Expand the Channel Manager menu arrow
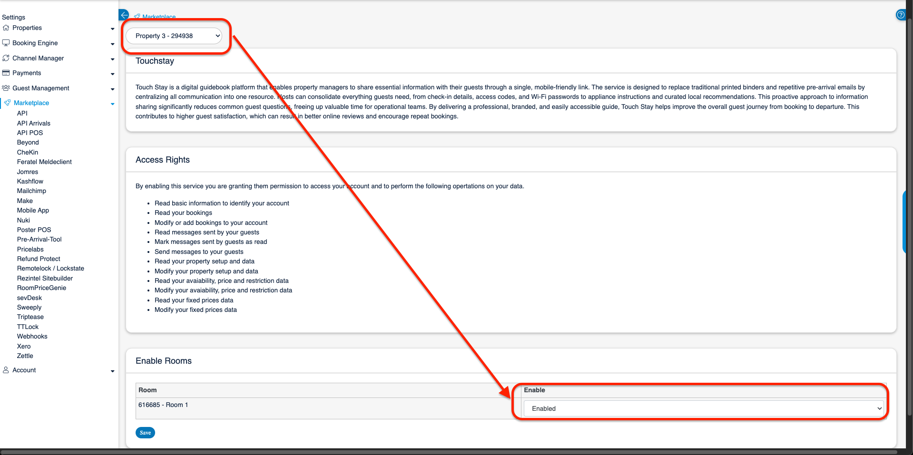This screenshot has height=455, width=913. tap(113, 59)
